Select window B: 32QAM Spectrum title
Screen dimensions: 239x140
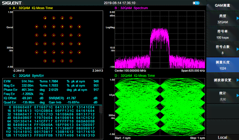click(131, 8)
